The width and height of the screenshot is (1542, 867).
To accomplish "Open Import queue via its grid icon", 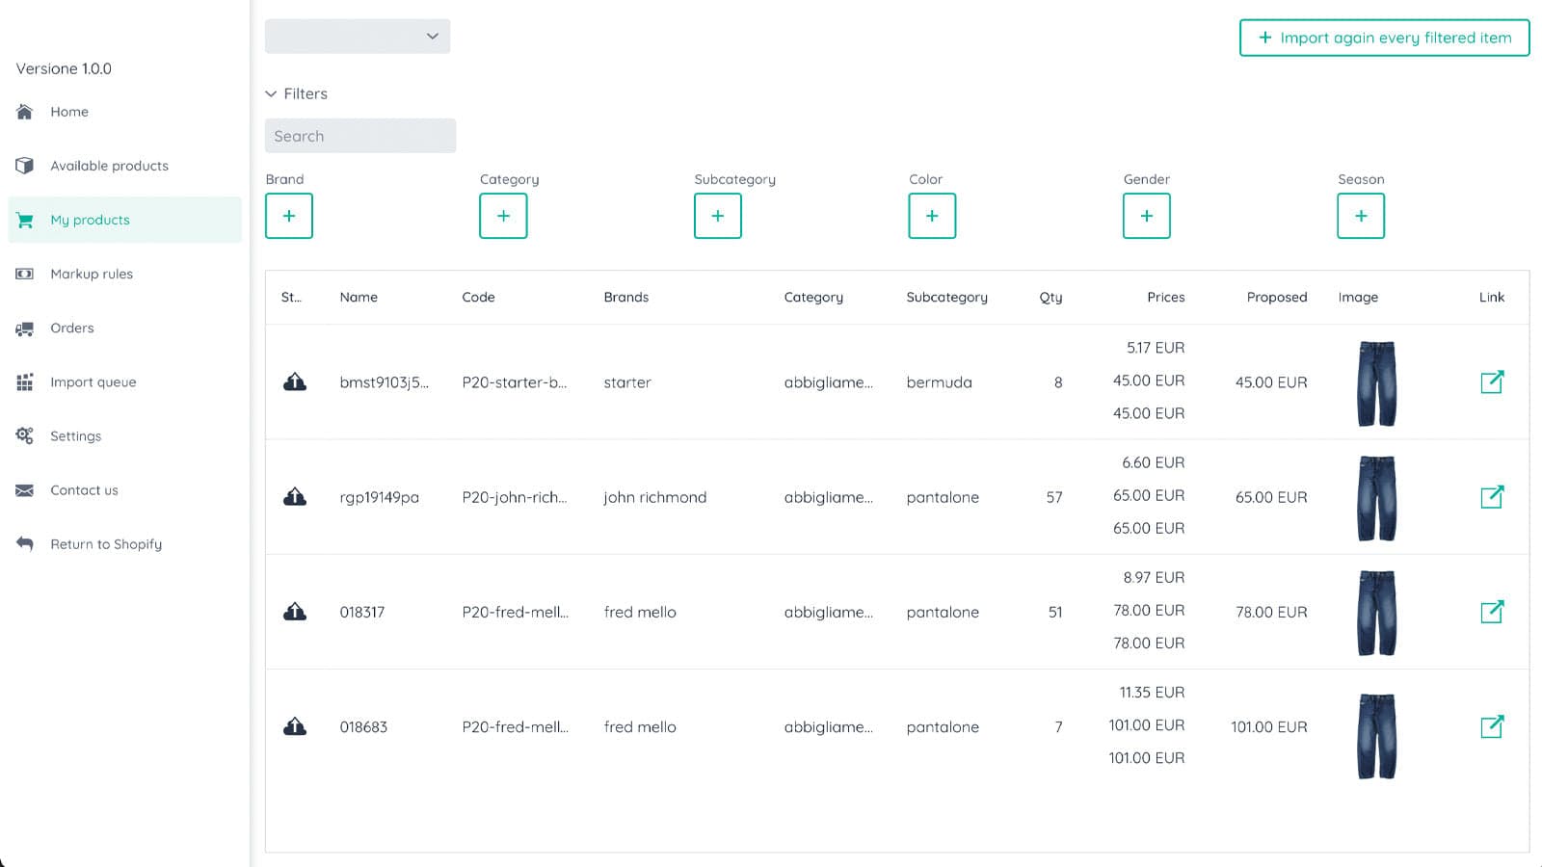I will [x=23, y=381].
